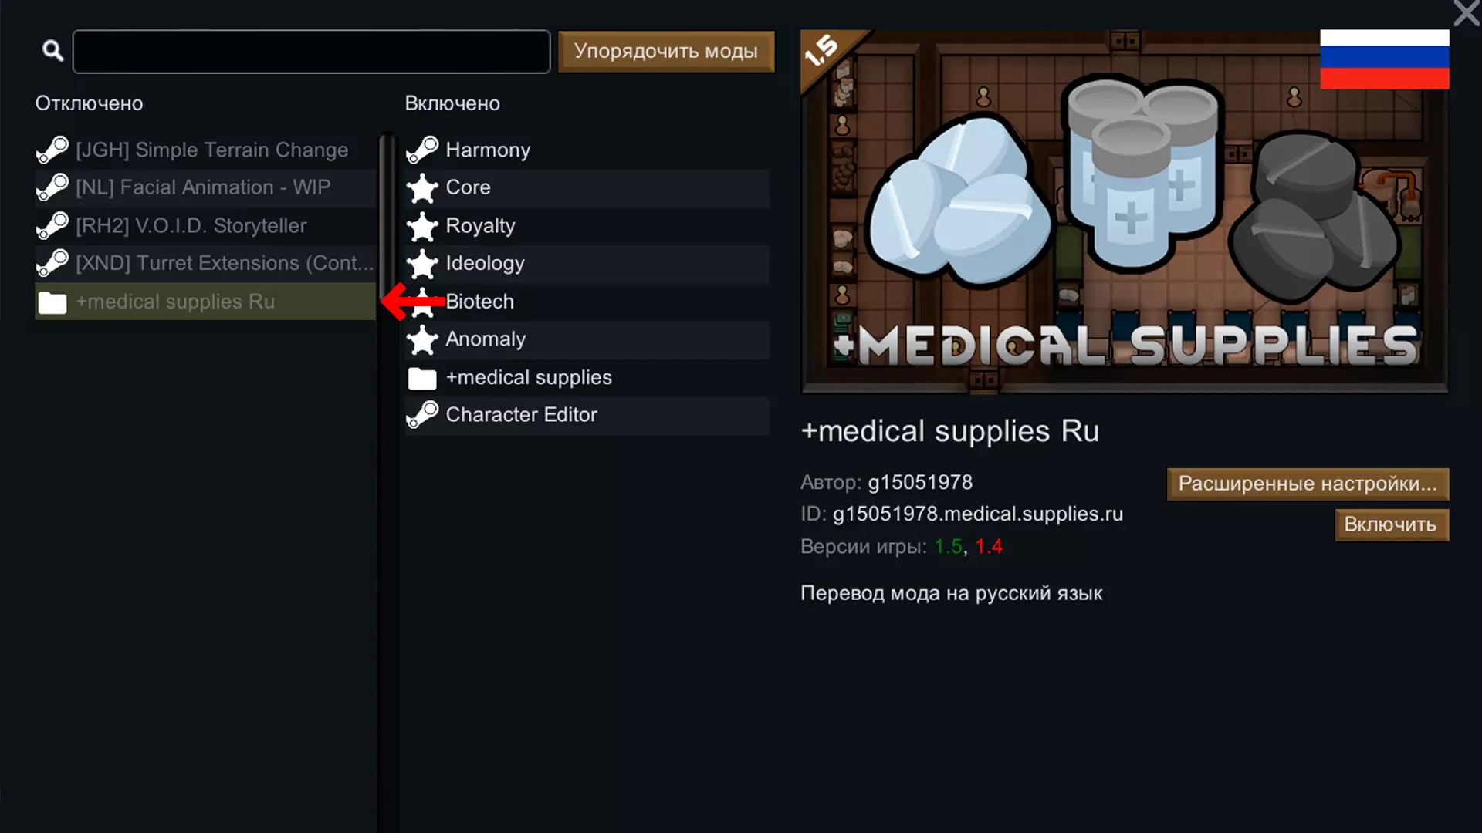Click the folder icon of enabled +medical supplies
1482x833 pixels.
422,378
